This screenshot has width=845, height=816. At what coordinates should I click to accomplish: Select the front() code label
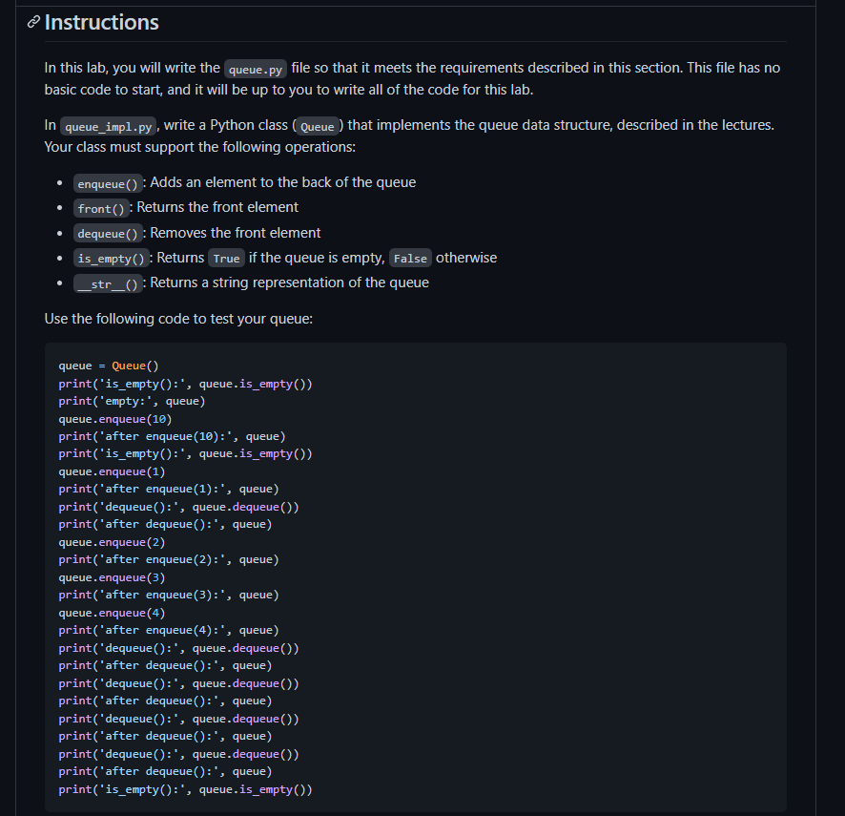click(x=101, y=208)
